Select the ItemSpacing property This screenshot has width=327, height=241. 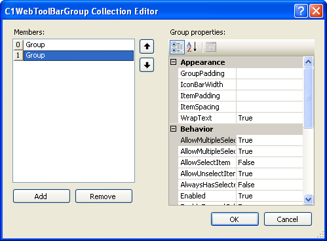point(207,107)
